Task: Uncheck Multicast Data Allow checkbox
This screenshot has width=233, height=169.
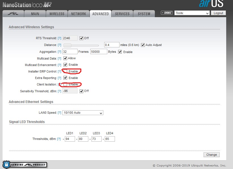Action: tap(65, 58)
